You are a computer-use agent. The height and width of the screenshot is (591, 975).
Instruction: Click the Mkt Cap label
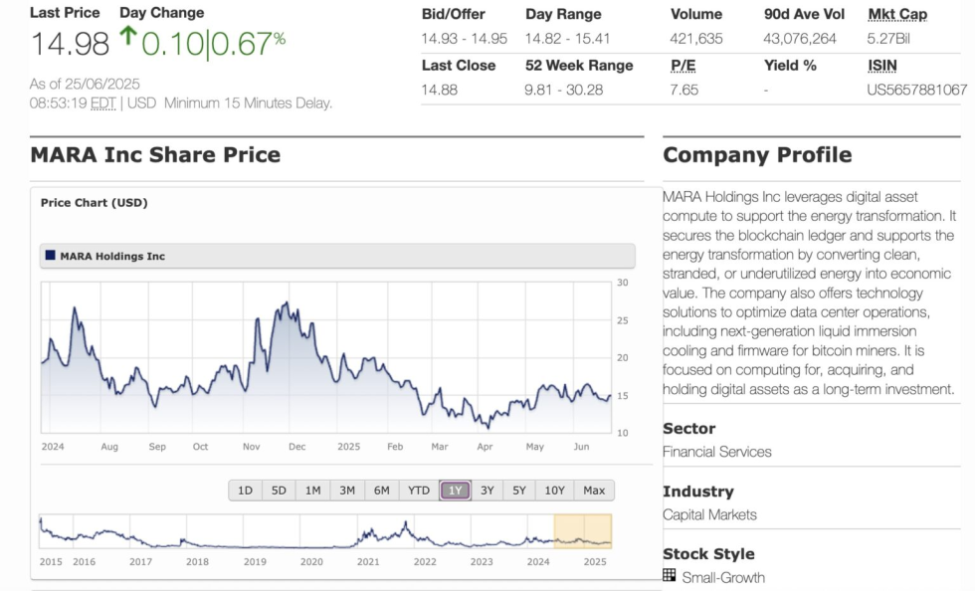[x=896, y=14]
